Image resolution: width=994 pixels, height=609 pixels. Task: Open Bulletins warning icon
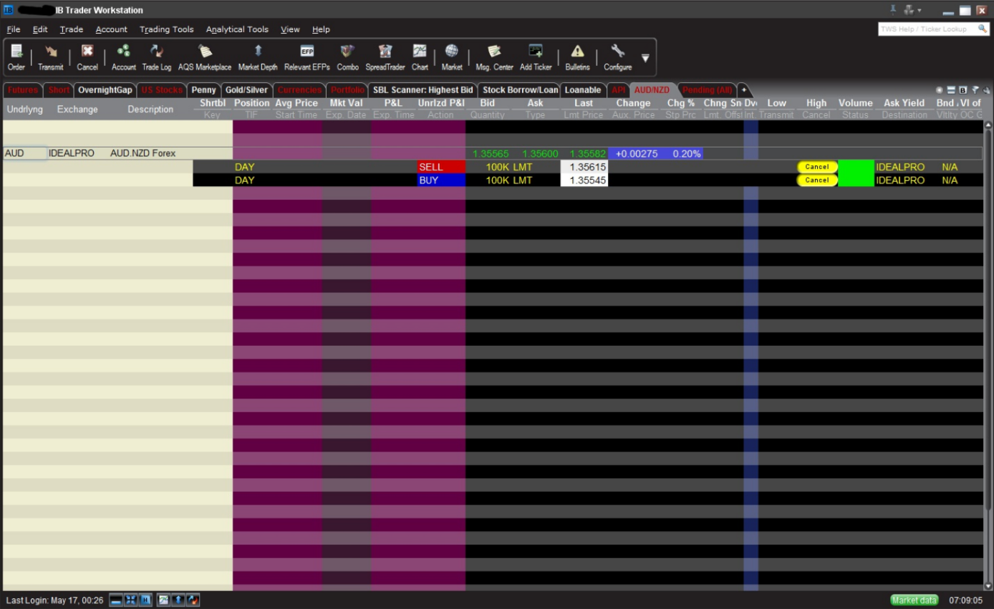[577, 57]
